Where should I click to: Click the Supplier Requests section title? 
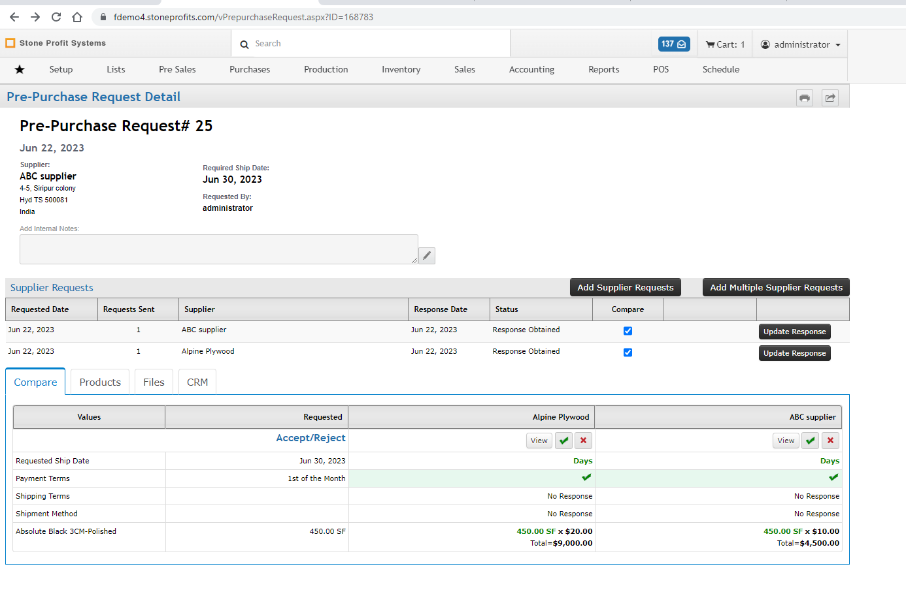pos(52,287)
